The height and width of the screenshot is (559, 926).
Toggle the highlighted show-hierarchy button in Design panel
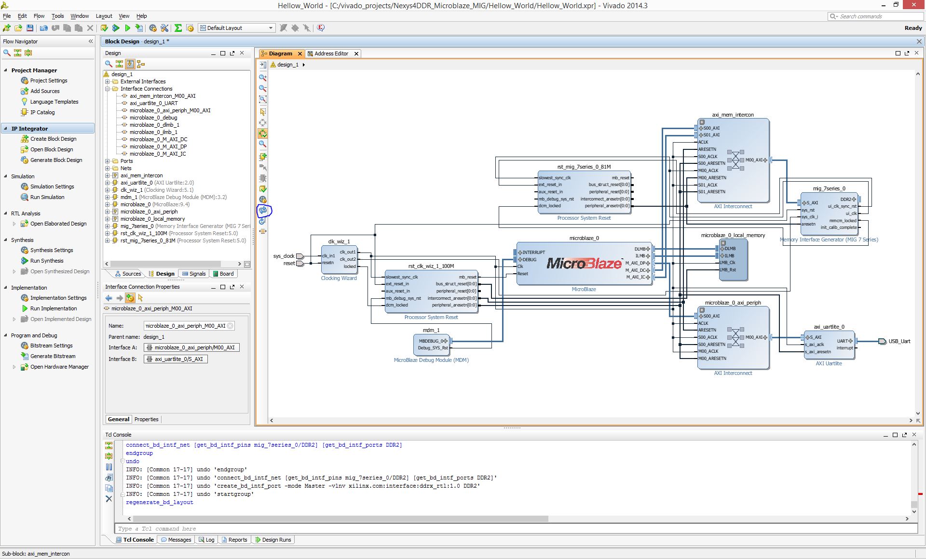pos(130,64)
